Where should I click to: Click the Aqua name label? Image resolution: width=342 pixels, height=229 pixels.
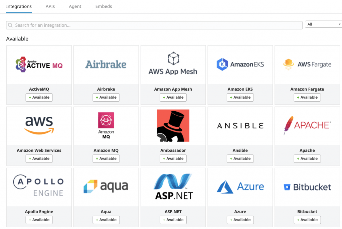tap(106, 212)
